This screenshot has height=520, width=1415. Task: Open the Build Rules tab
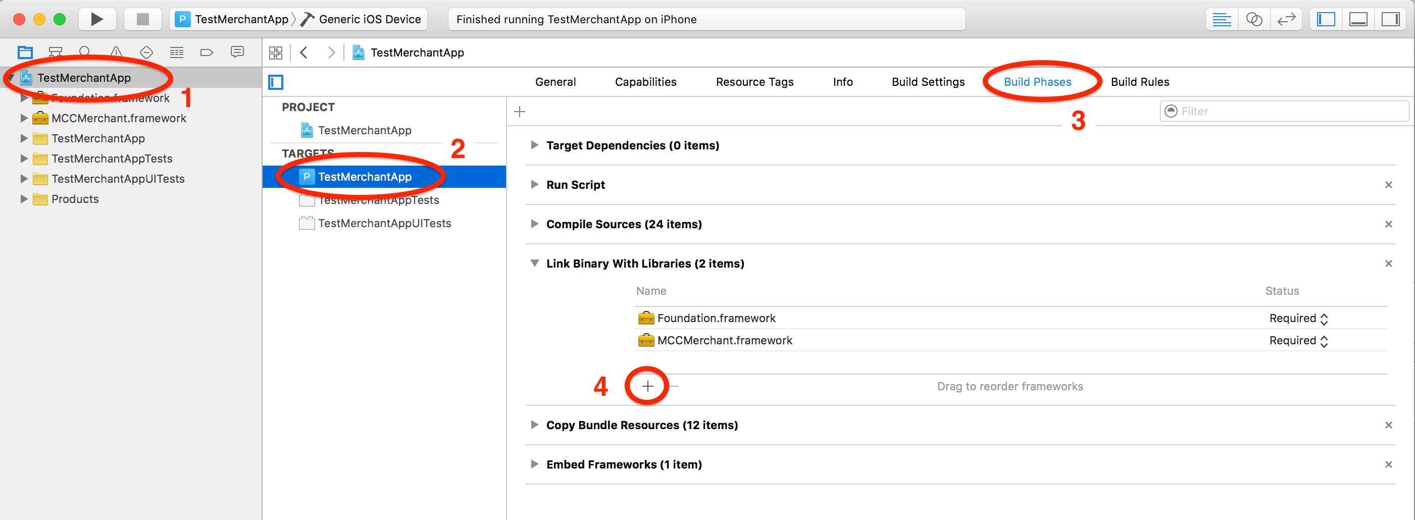(1140, 82)
